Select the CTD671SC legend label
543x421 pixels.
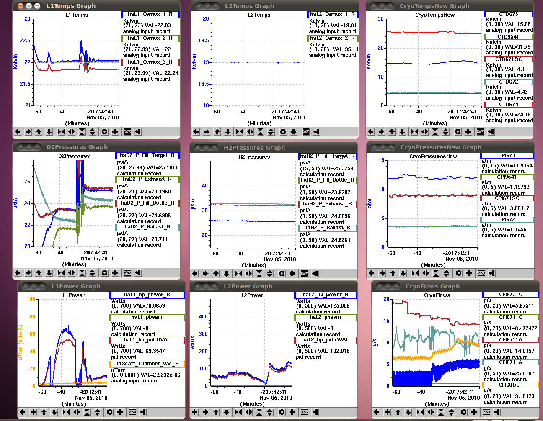coord(509,59)
